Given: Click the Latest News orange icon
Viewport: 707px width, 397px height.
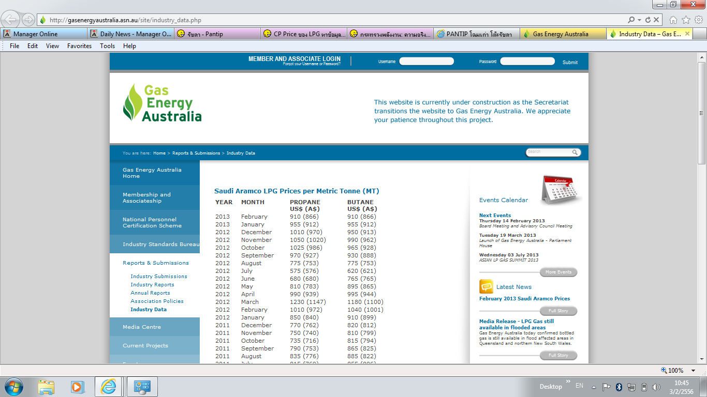Looking at the screenshot, I should pos(486,286).
